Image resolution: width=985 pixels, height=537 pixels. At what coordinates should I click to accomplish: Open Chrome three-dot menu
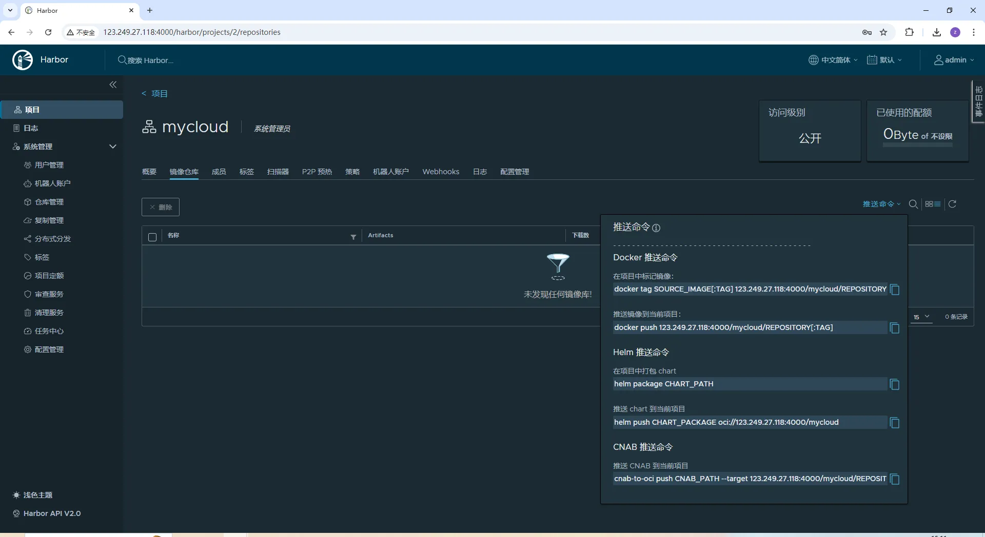pyautogui.click(x=974, y=32)
